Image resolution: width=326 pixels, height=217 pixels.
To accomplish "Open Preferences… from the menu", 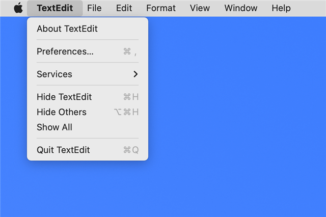I will (88, 51).
